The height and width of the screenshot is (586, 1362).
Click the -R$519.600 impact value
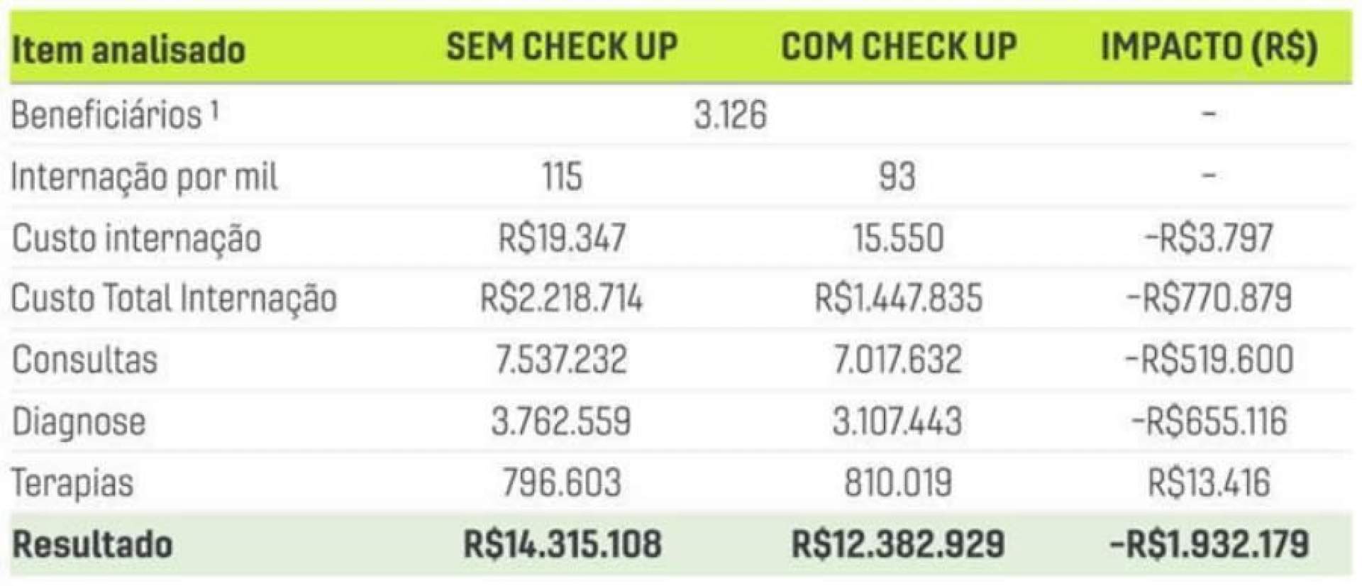(1209, 360)
